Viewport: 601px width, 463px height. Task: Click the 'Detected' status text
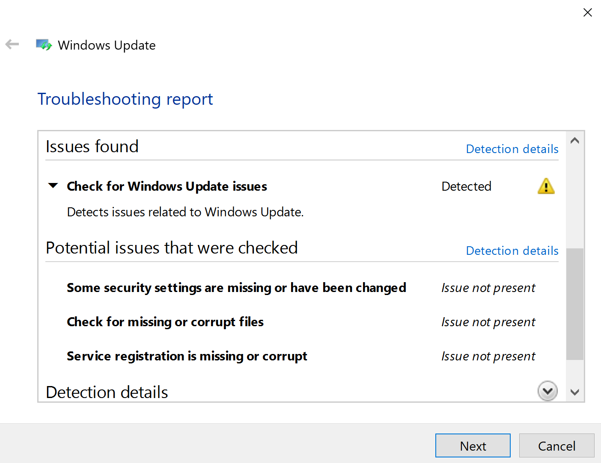pyautogui.click(x=466, y=186)
